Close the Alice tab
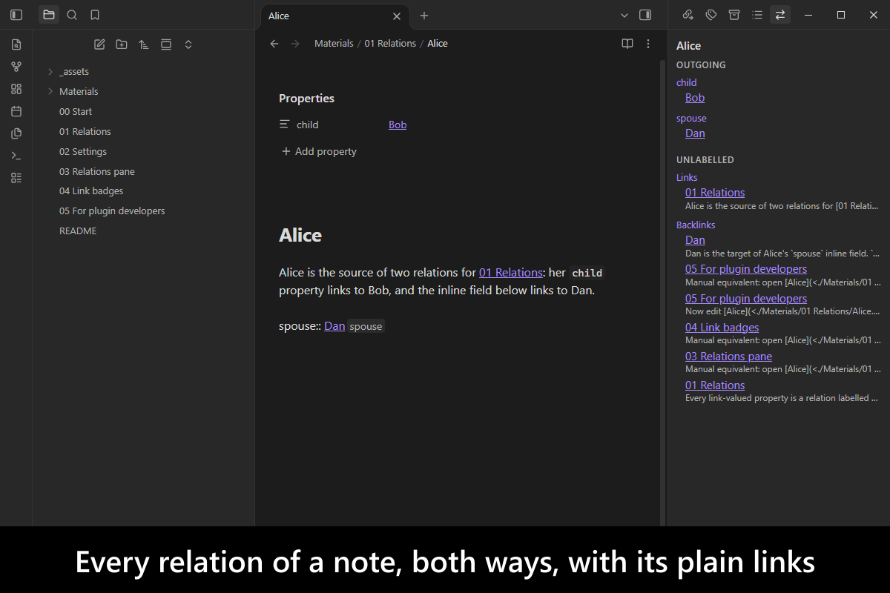Screen dimensions: 890x593 (397, 16)
